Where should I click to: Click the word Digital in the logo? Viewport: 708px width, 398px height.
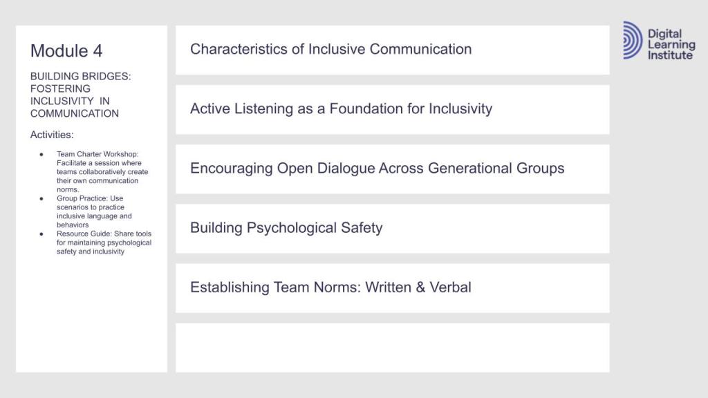[x=664, y=34]
